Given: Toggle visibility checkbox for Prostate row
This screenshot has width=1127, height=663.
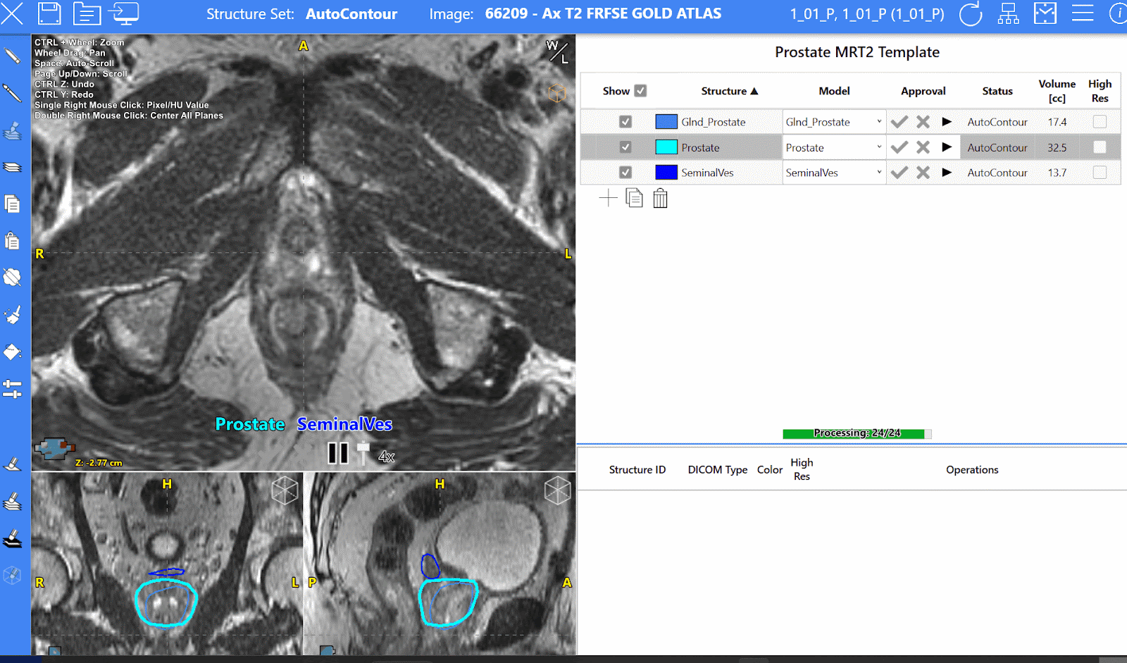Looking at the screenshot, I should tap(625, 147).
